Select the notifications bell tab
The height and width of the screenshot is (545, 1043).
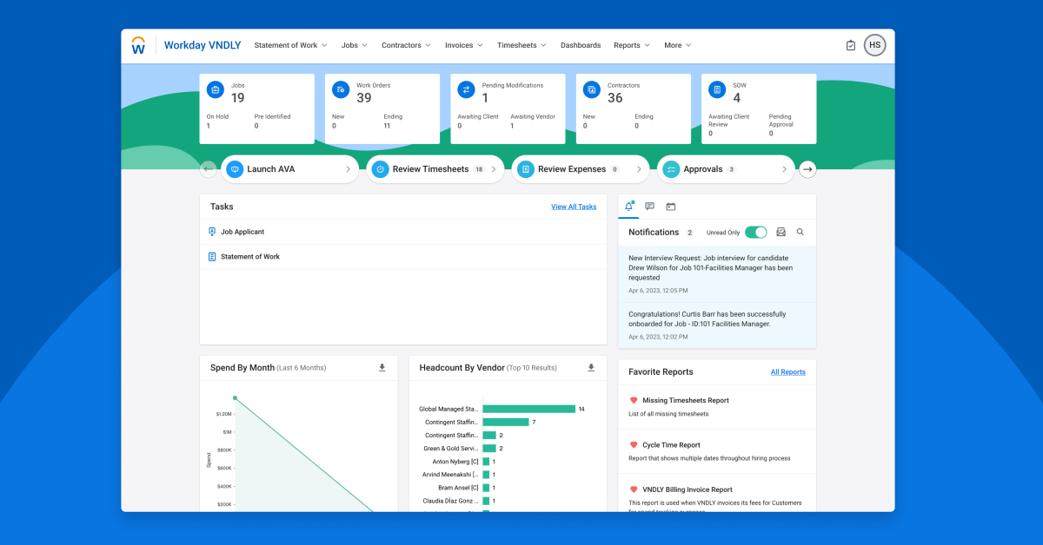click(628, 207)
